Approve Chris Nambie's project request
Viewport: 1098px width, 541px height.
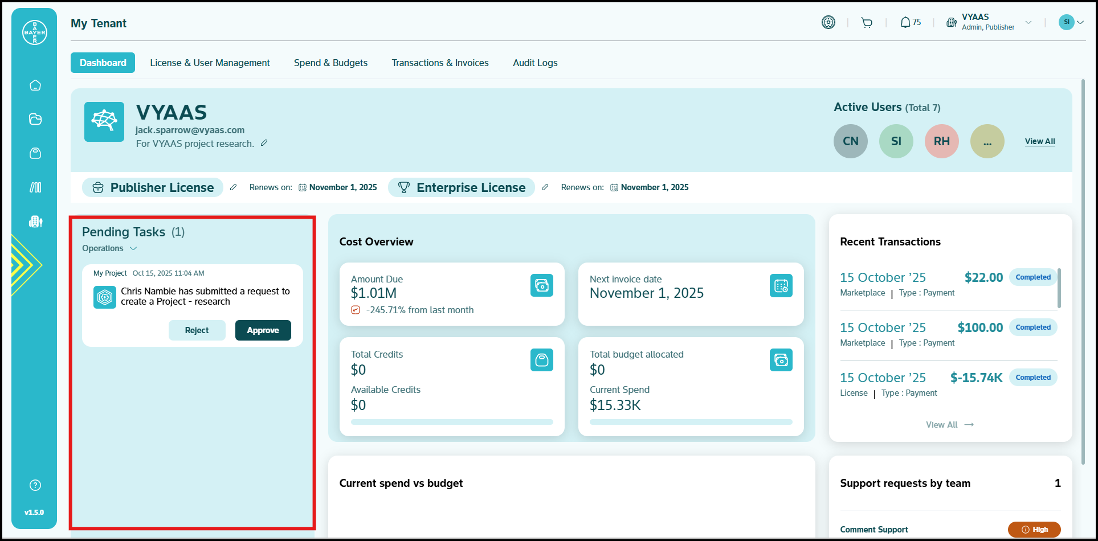point(263,330)
